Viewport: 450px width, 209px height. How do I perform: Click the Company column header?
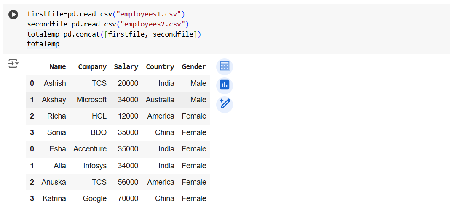click(92, 66)
